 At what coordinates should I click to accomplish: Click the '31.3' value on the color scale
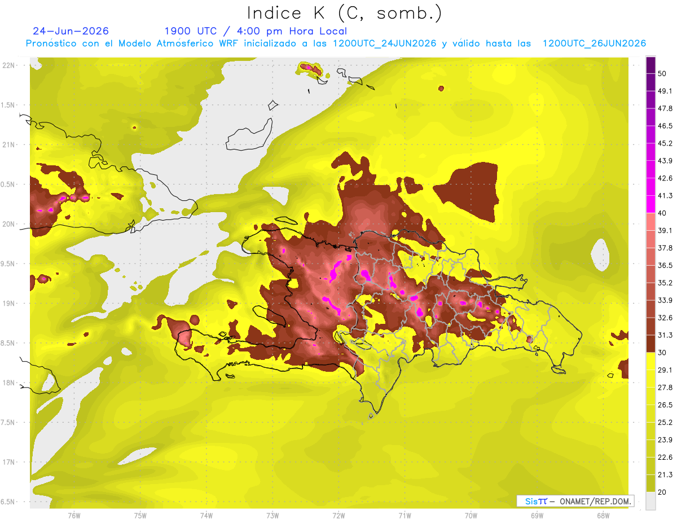point(665,335)
